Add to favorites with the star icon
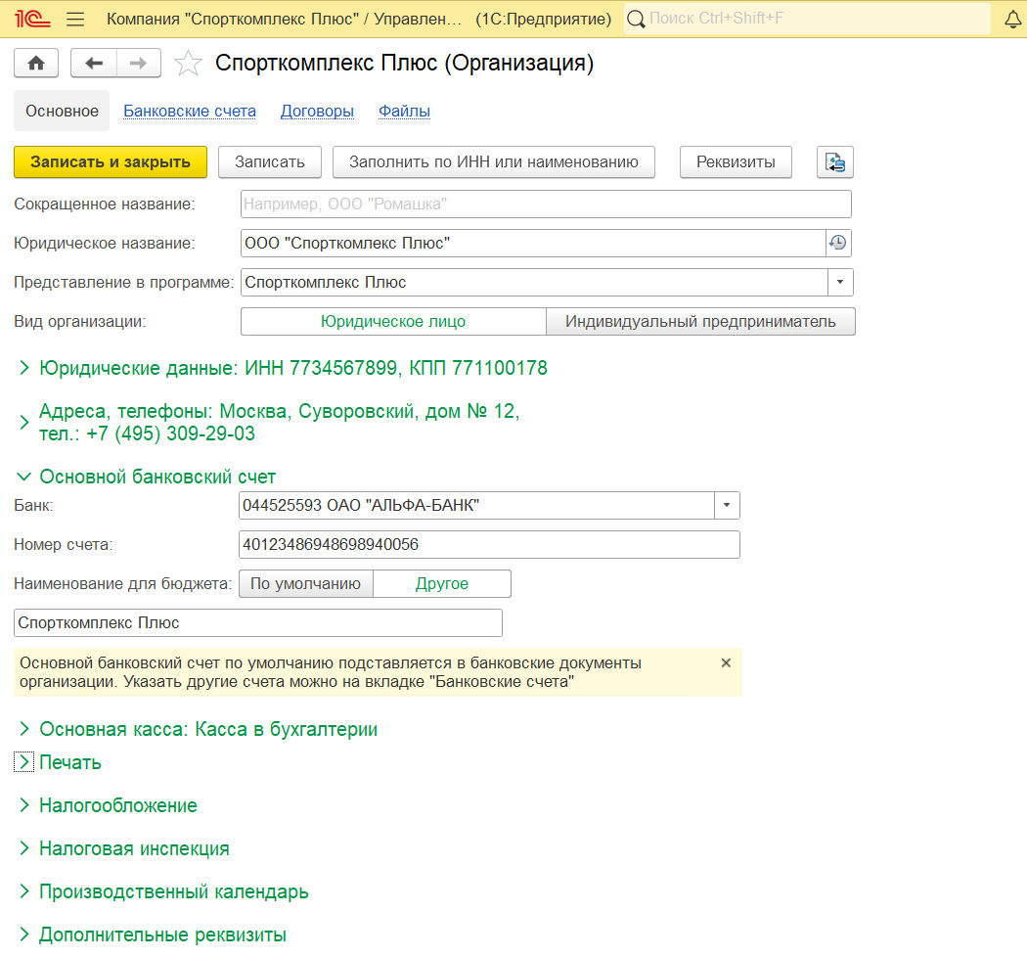 point(188,63)
